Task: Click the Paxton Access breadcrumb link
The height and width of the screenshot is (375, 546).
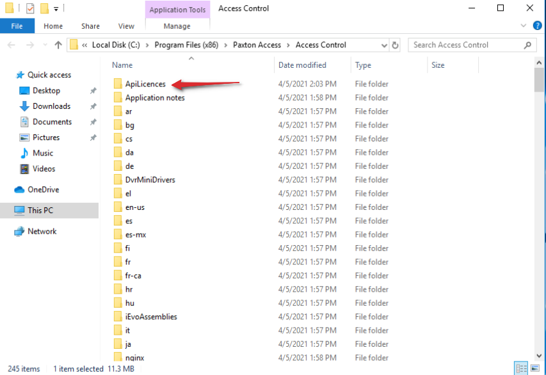Action: click(x=257, y=45)
